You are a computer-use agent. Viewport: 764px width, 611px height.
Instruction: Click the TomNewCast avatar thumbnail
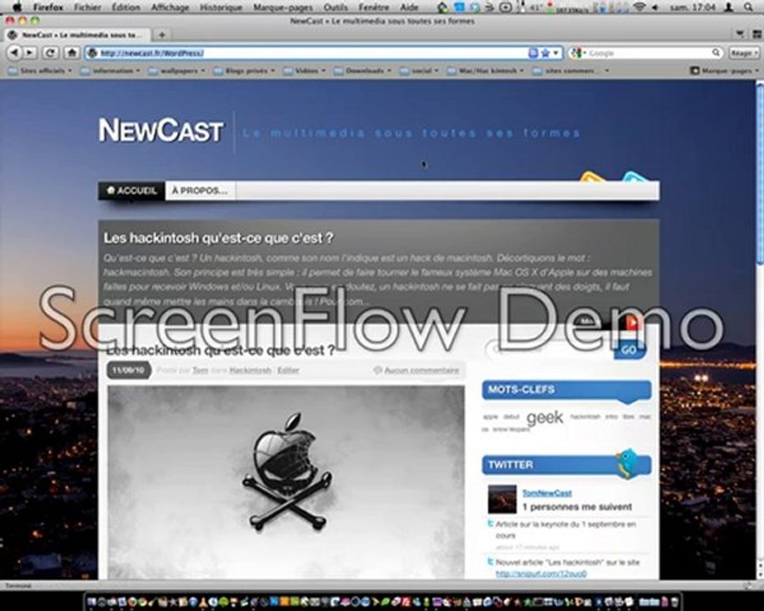[502, 499]
